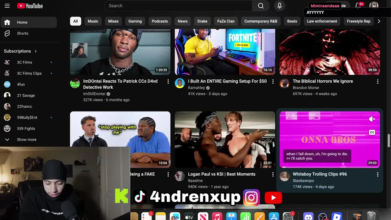
Task: Click into the Search field
Action: coord(178,6)
